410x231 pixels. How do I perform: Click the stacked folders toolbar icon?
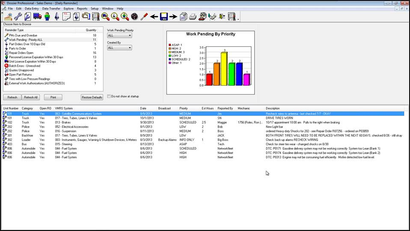(x=86, y=16)
